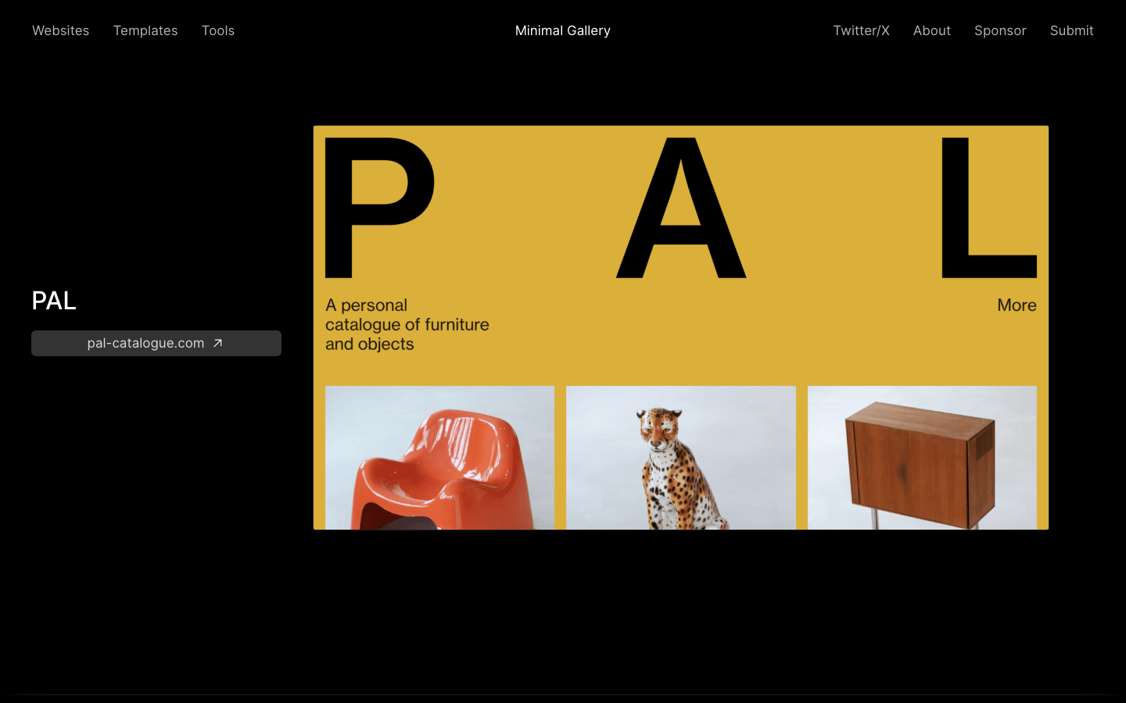Image resolution: width=1126 pixels, height=703 pixels.
Task: Open the About page link
Action: (x=932, y=30)
